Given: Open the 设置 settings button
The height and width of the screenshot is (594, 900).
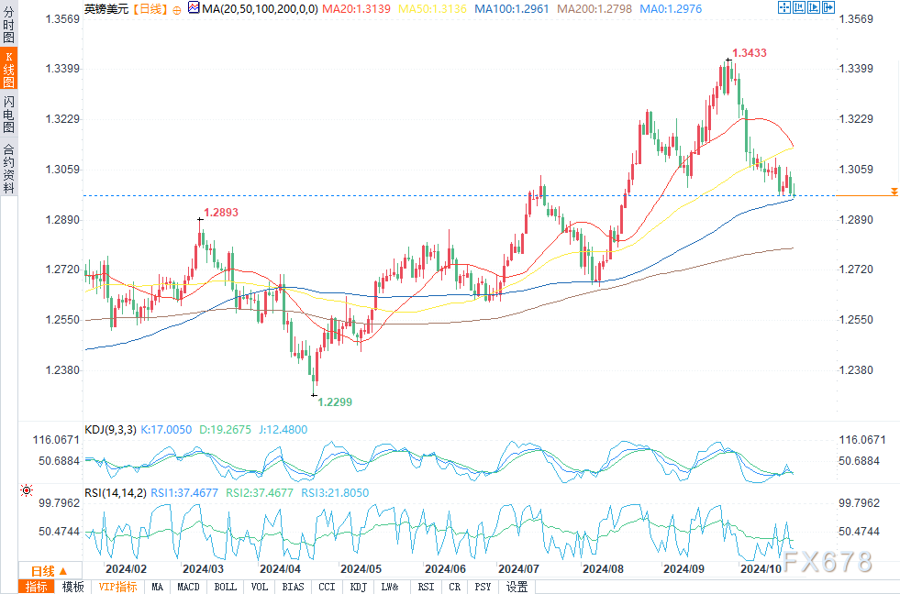Looking at the screenshot, I should (517, 587).
